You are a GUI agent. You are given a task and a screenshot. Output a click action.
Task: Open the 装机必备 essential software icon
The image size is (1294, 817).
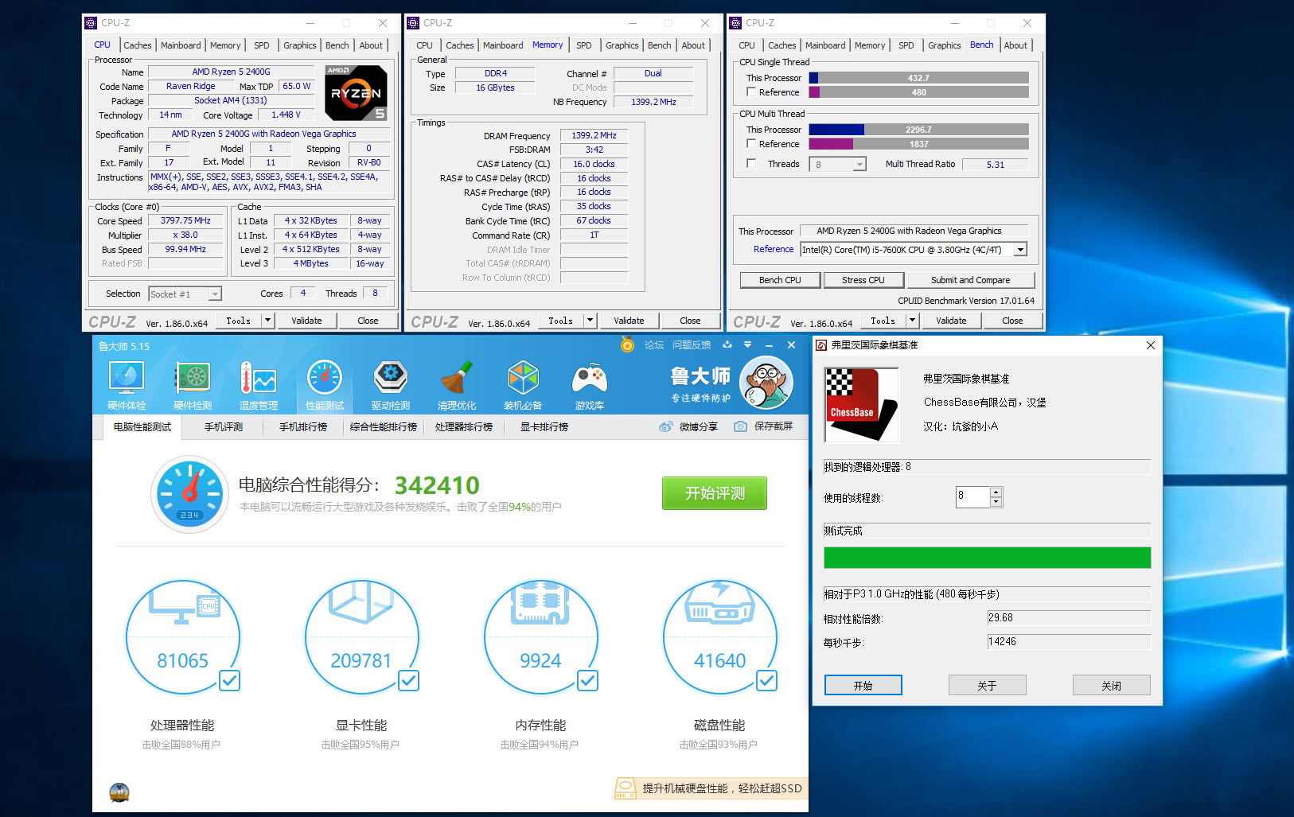coord(523,379)
